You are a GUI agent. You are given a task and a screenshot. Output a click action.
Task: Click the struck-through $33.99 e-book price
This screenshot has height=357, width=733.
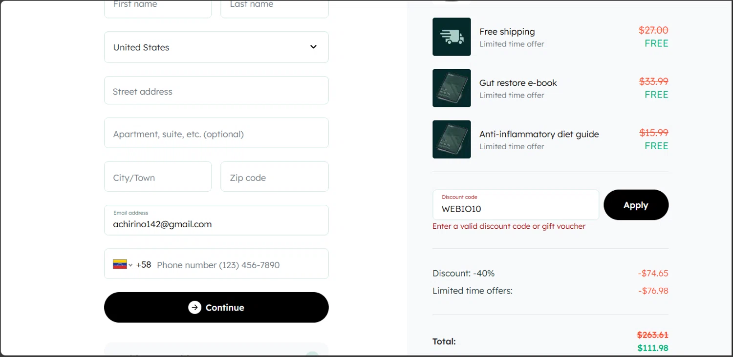pos(653,81)
